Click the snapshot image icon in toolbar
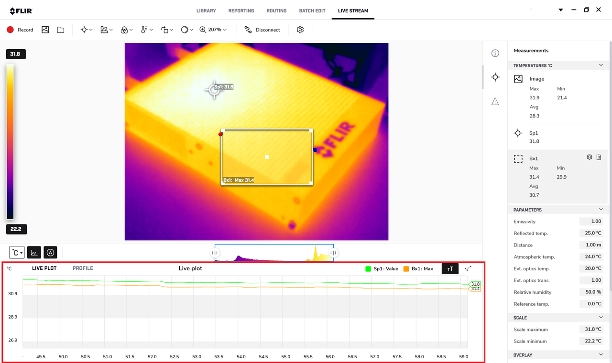This screenshot has height=363, width=612. 45,30
